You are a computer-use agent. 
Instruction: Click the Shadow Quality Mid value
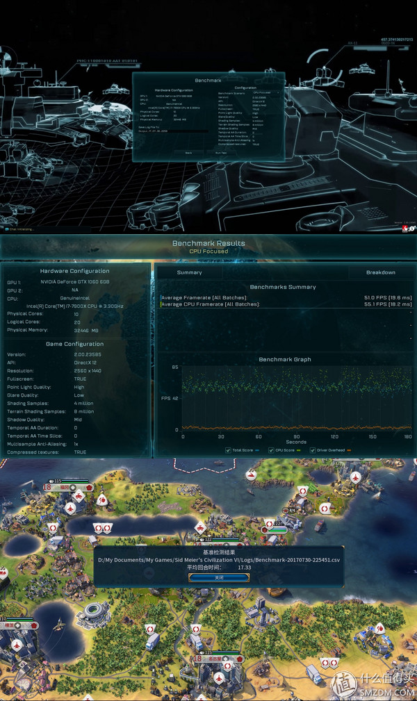[78, 420]
